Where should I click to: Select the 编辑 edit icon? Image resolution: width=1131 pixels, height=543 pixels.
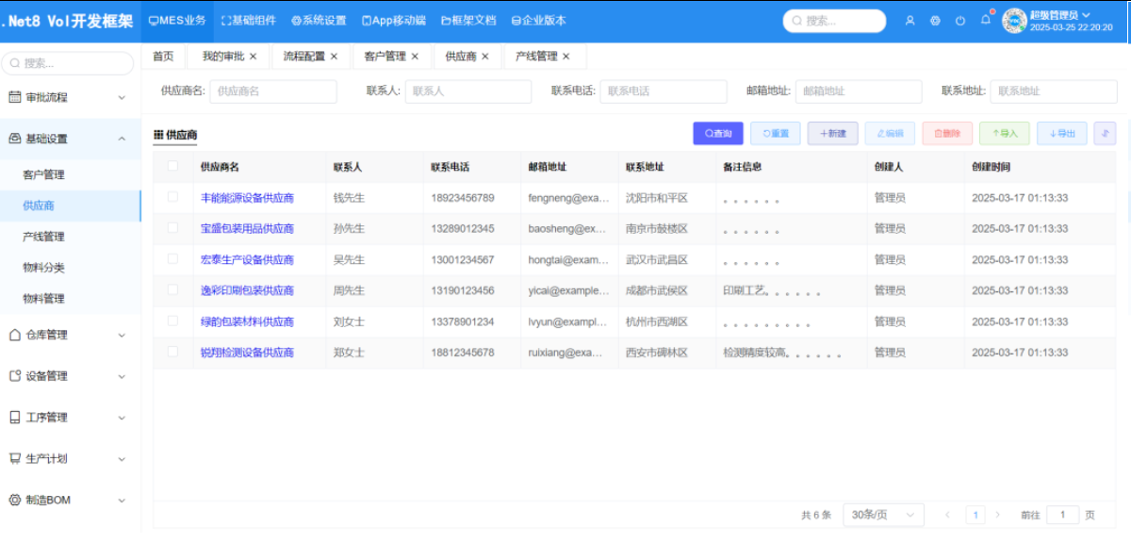tap(889, 133)
